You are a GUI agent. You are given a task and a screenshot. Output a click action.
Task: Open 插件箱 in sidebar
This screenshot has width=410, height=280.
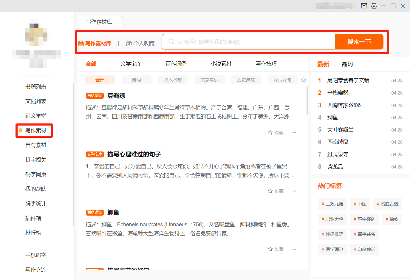pos(33,218)
